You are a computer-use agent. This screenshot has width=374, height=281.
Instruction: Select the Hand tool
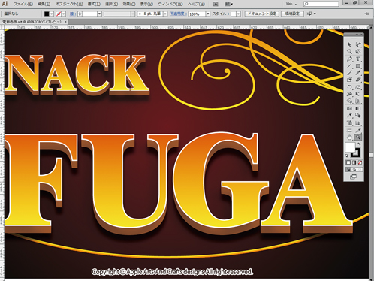349,137
